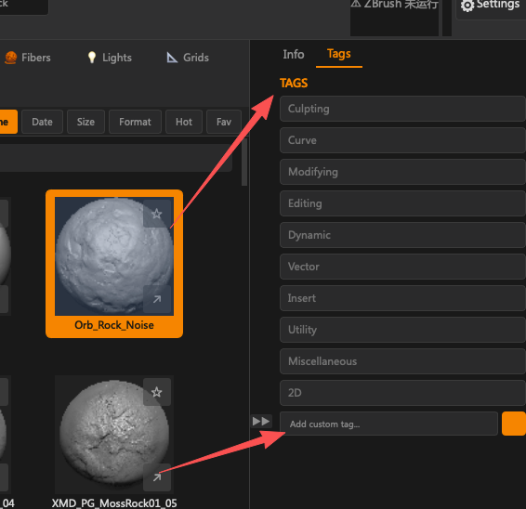
Task: Switch to the Info tab
Action: click(x=293, y=54)
